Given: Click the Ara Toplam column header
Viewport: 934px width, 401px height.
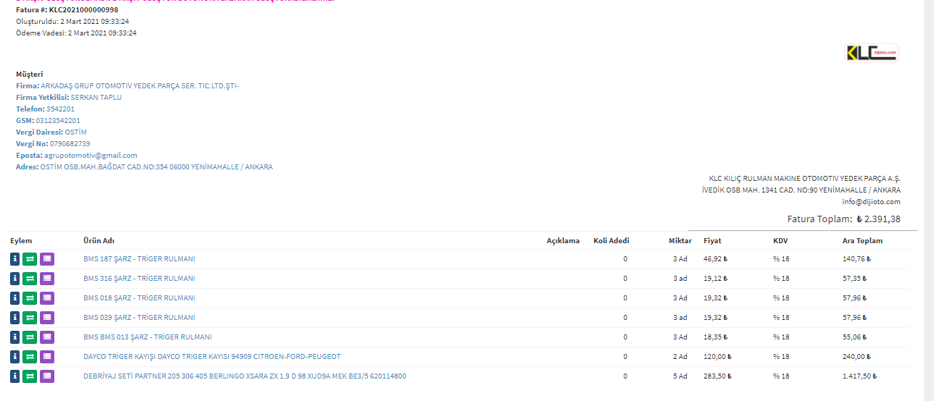Looking at the screenshot, I should click(862, 241).
